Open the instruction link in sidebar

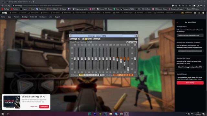click(198, 47)
